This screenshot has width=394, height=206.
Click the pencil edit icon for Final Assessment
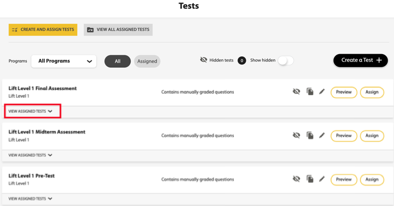[x=322, y=91]
